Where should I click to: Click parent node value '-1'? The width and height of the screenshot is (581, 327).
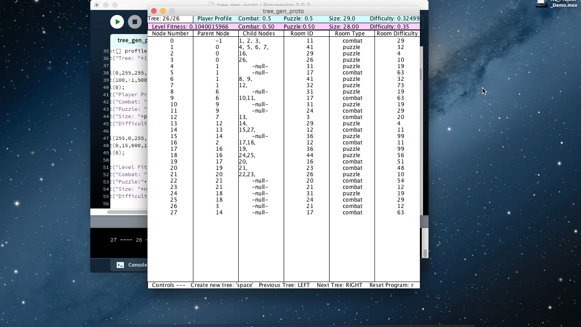[x=219, y=41]
